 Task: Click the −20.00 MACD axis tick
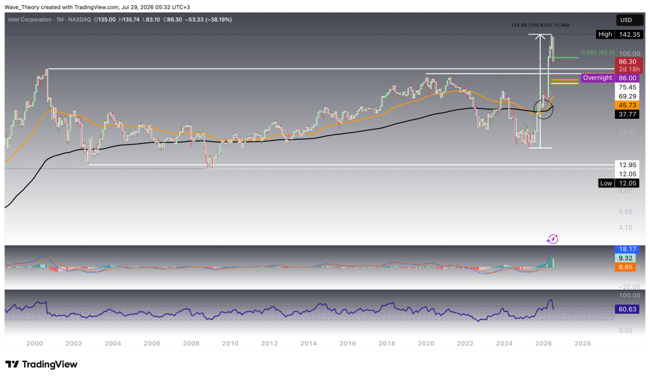pos(628,287)
